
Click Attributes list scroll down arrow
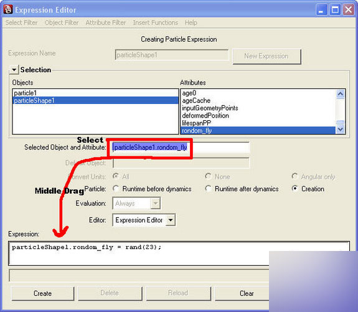tap(341, 130)
